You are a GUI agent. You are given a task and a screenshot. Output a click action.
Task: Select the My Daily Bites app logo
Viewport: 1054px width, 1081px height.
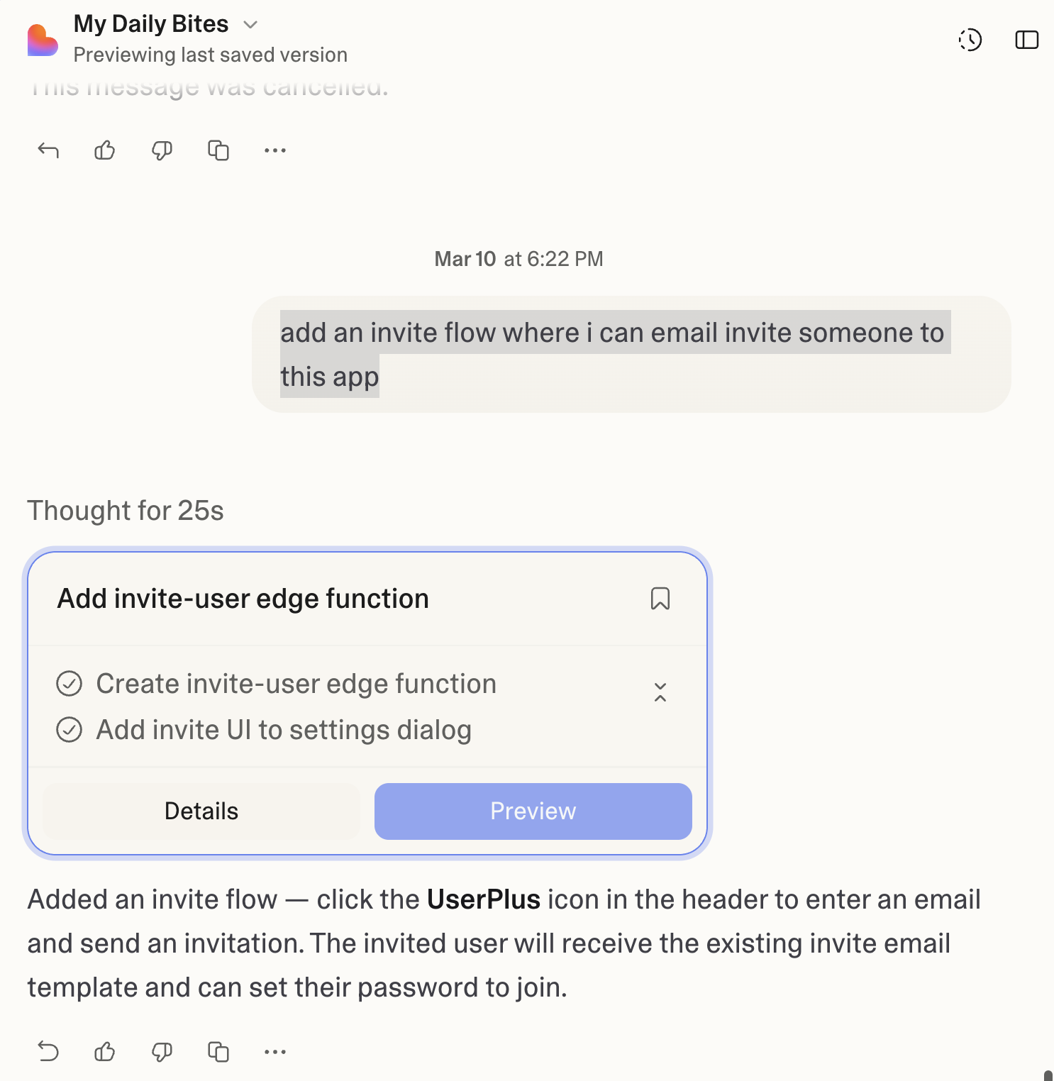(x=43, y=40)
